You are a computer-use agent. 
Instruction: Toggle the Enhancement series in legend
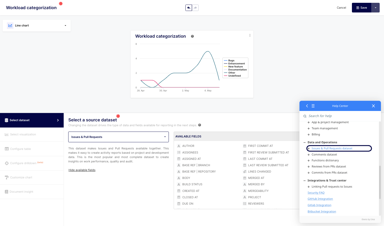tap(236, 64)
